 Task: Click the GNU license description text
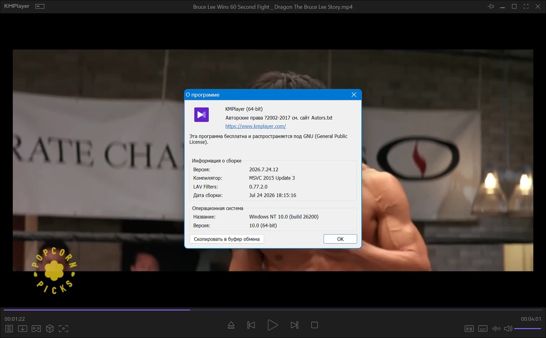[x=268, y=139]
